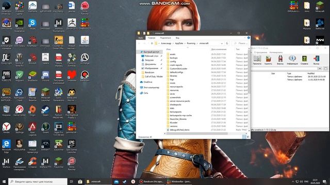Image resolution: width=330 pixels, height=185 pixels.
Task: Click Удалить button in the archiver toolbar
Action: click(268, 60)
